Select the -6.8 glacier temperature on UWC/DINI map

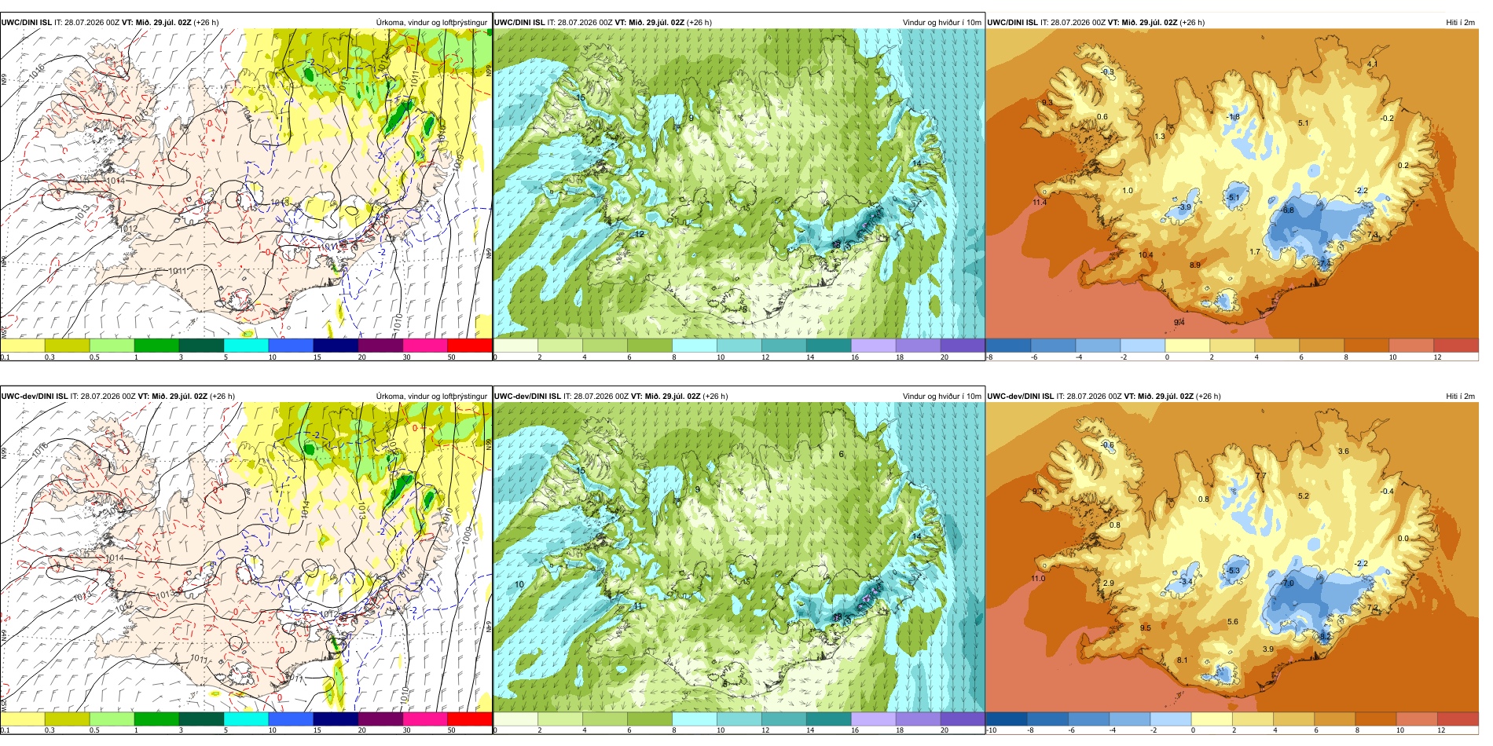pos(1286,210)
